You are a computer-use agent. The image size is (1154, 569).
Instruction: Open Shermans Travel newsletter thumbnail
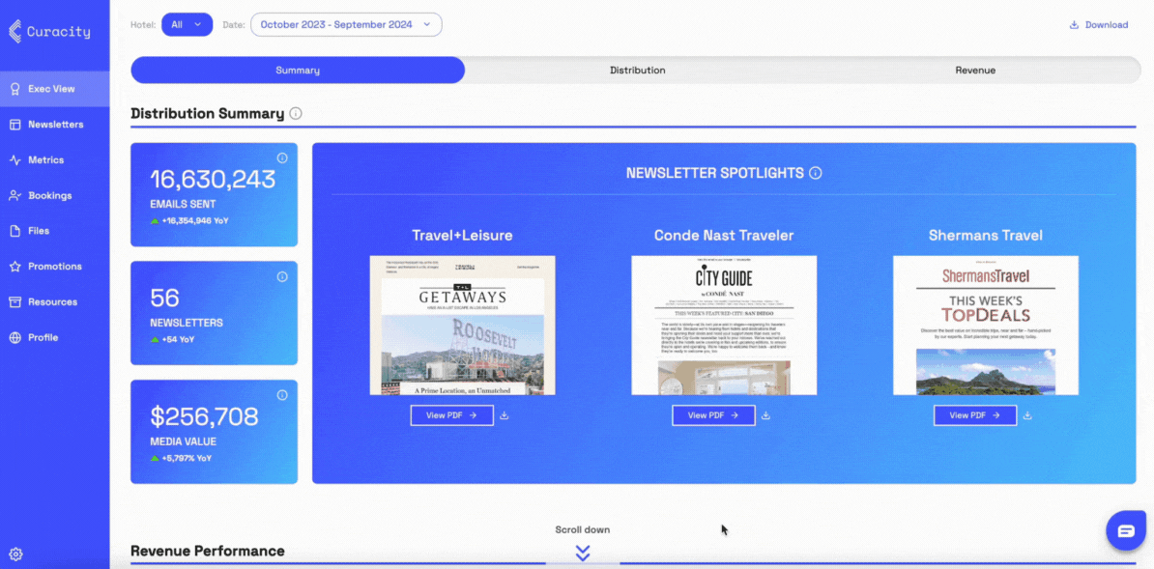point(986,325)
